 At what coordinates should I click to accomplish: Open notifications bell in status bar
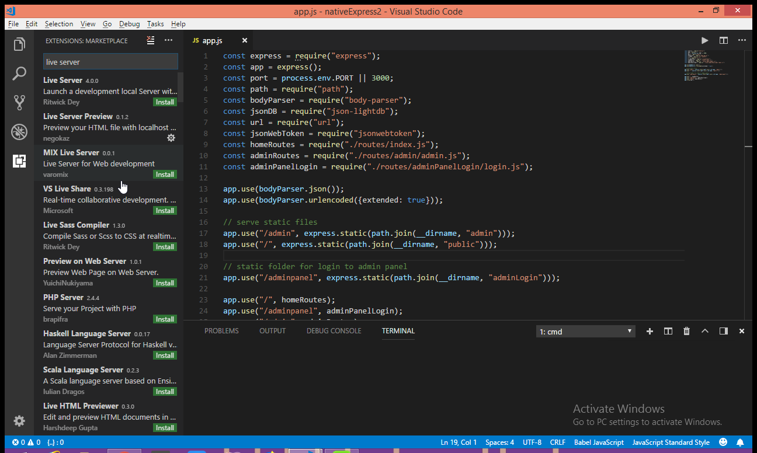pyautogui.click(x=740, y=442)
